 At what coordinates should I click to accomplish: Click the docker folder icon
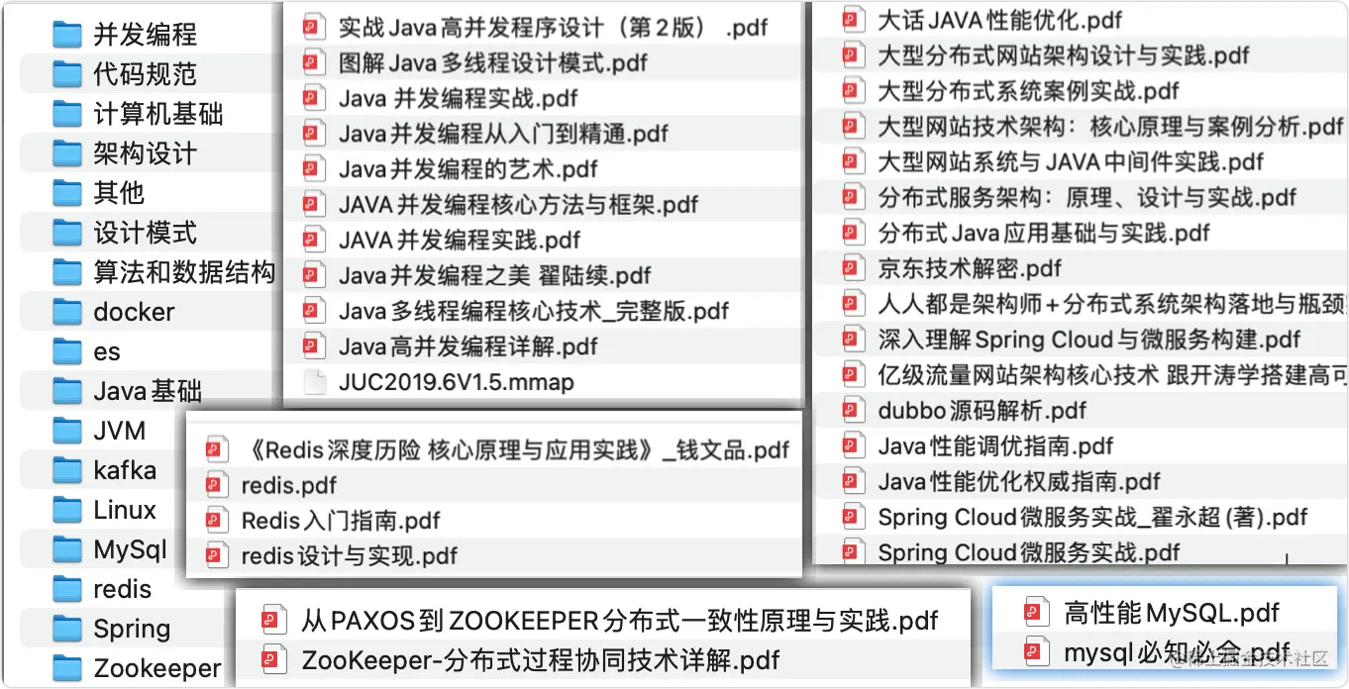67,312
